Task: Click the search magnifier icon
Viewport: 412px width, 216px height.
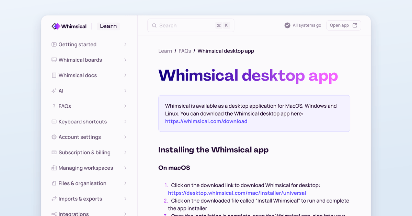Action: click(x=154, y=25)
